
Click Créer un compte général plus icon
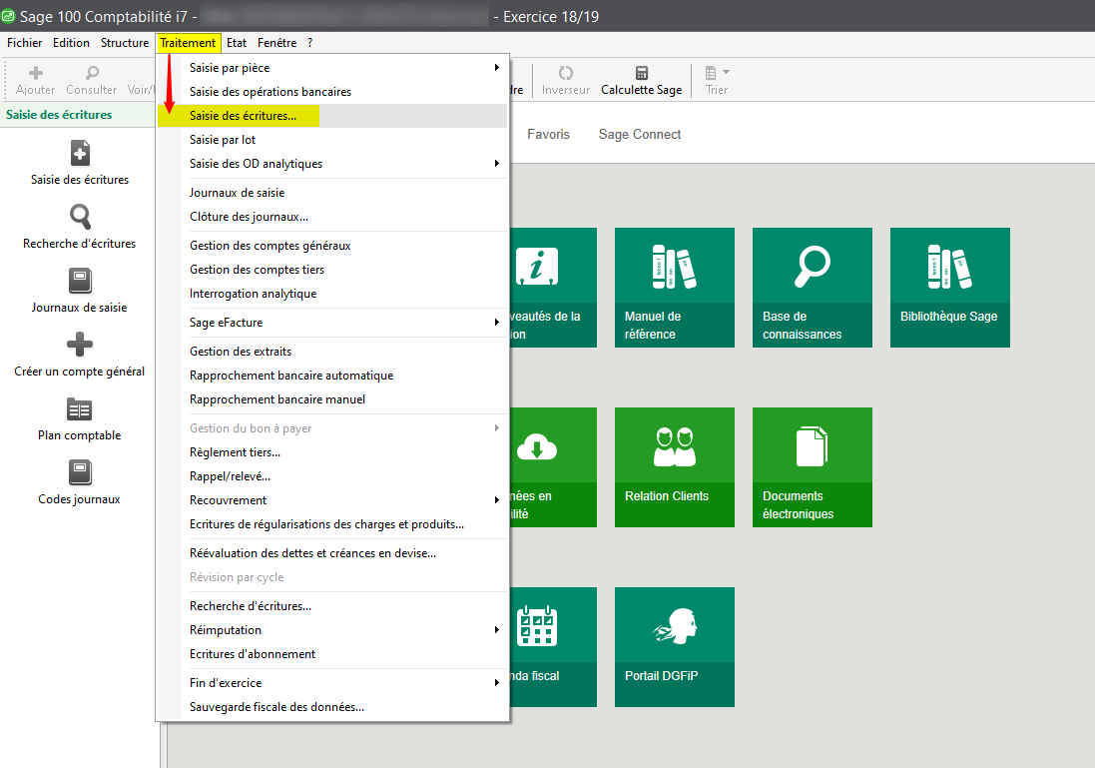click(x=80, y=345)
